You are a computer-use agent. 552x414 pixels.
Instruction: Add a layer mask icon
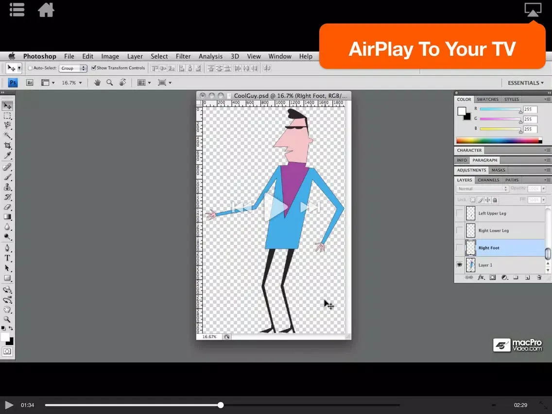493,277
